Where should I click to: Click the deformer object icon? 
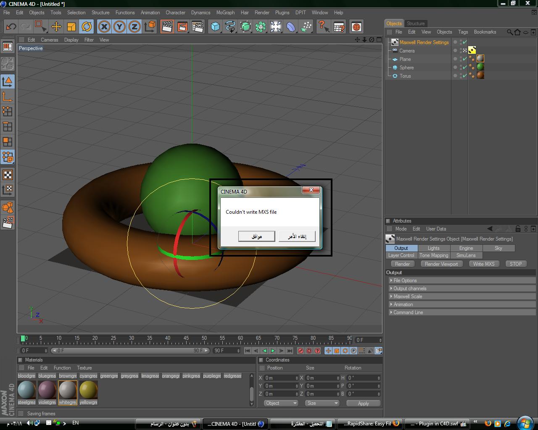pyautogui.click(x=291, y=27)
